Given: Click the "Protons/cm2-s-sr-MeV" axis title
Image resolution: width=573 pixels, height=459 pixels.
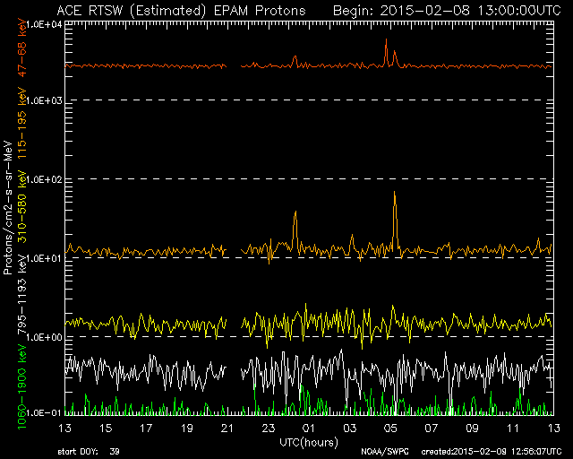Looking at the screenshot, I should tap(8, 206).
